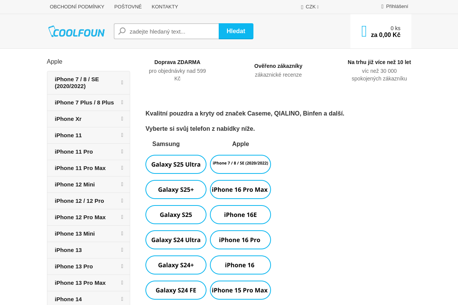Open the Coolfoun logo homepage

tap(77, 31)
